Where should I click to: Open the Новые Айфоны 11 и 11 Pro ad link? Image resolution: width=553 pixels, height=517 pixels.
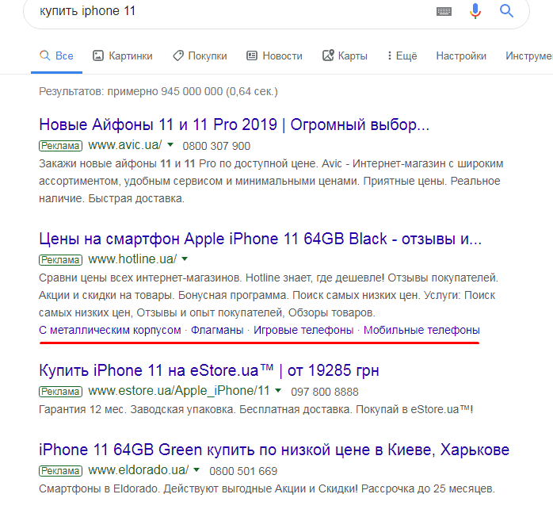click(235, 124)
